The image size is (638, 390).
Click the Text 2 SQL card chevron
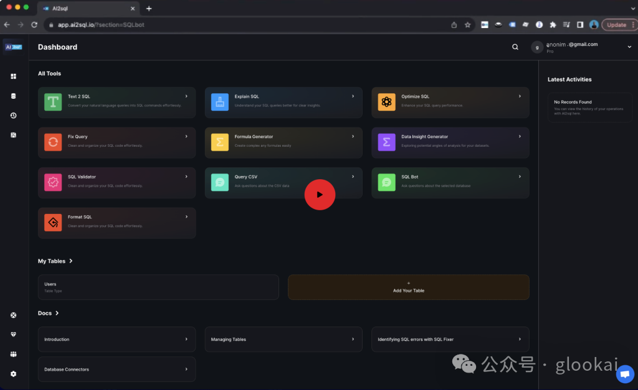click(186, 96)
